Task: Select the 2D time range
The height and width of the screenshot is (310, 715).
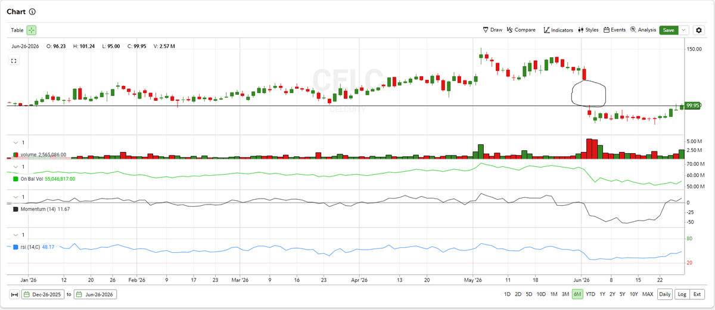Action: [518, 294]
